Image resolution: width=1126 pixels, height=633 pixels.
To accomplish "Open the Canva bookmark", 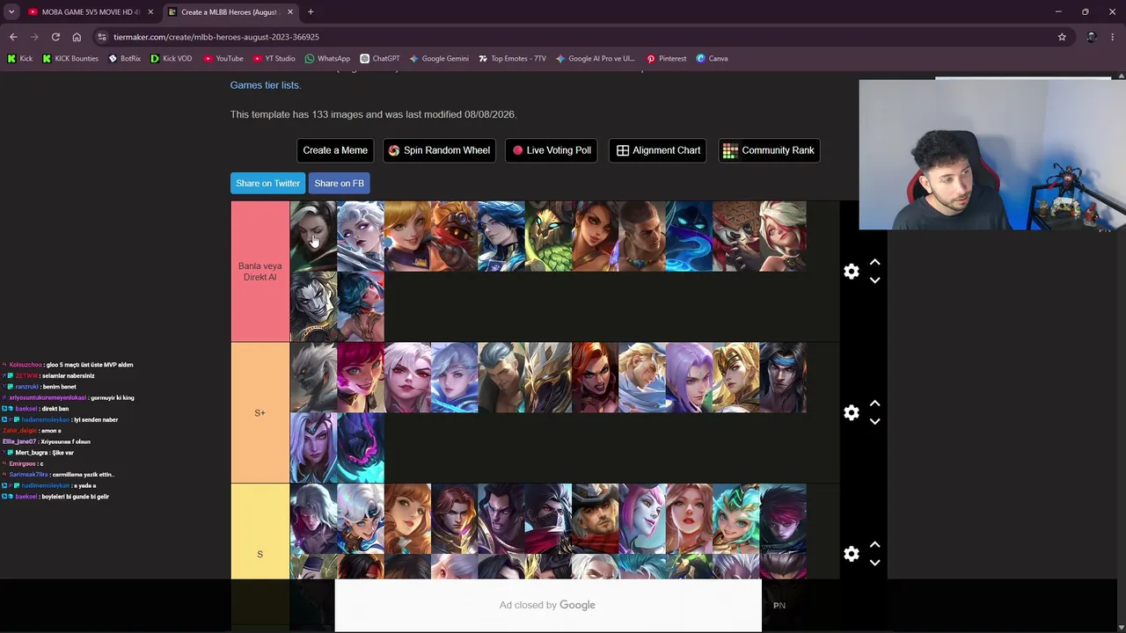I will click(x=712, y=58).
